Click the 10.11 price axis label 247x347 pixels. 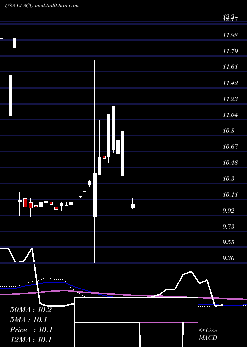point(230,194)
